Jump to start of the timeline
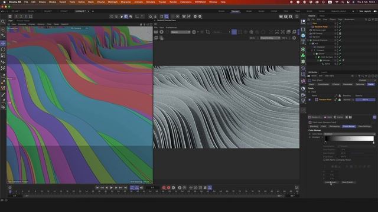Viewport: 378px width, 212px height. [x=97, y=187]
